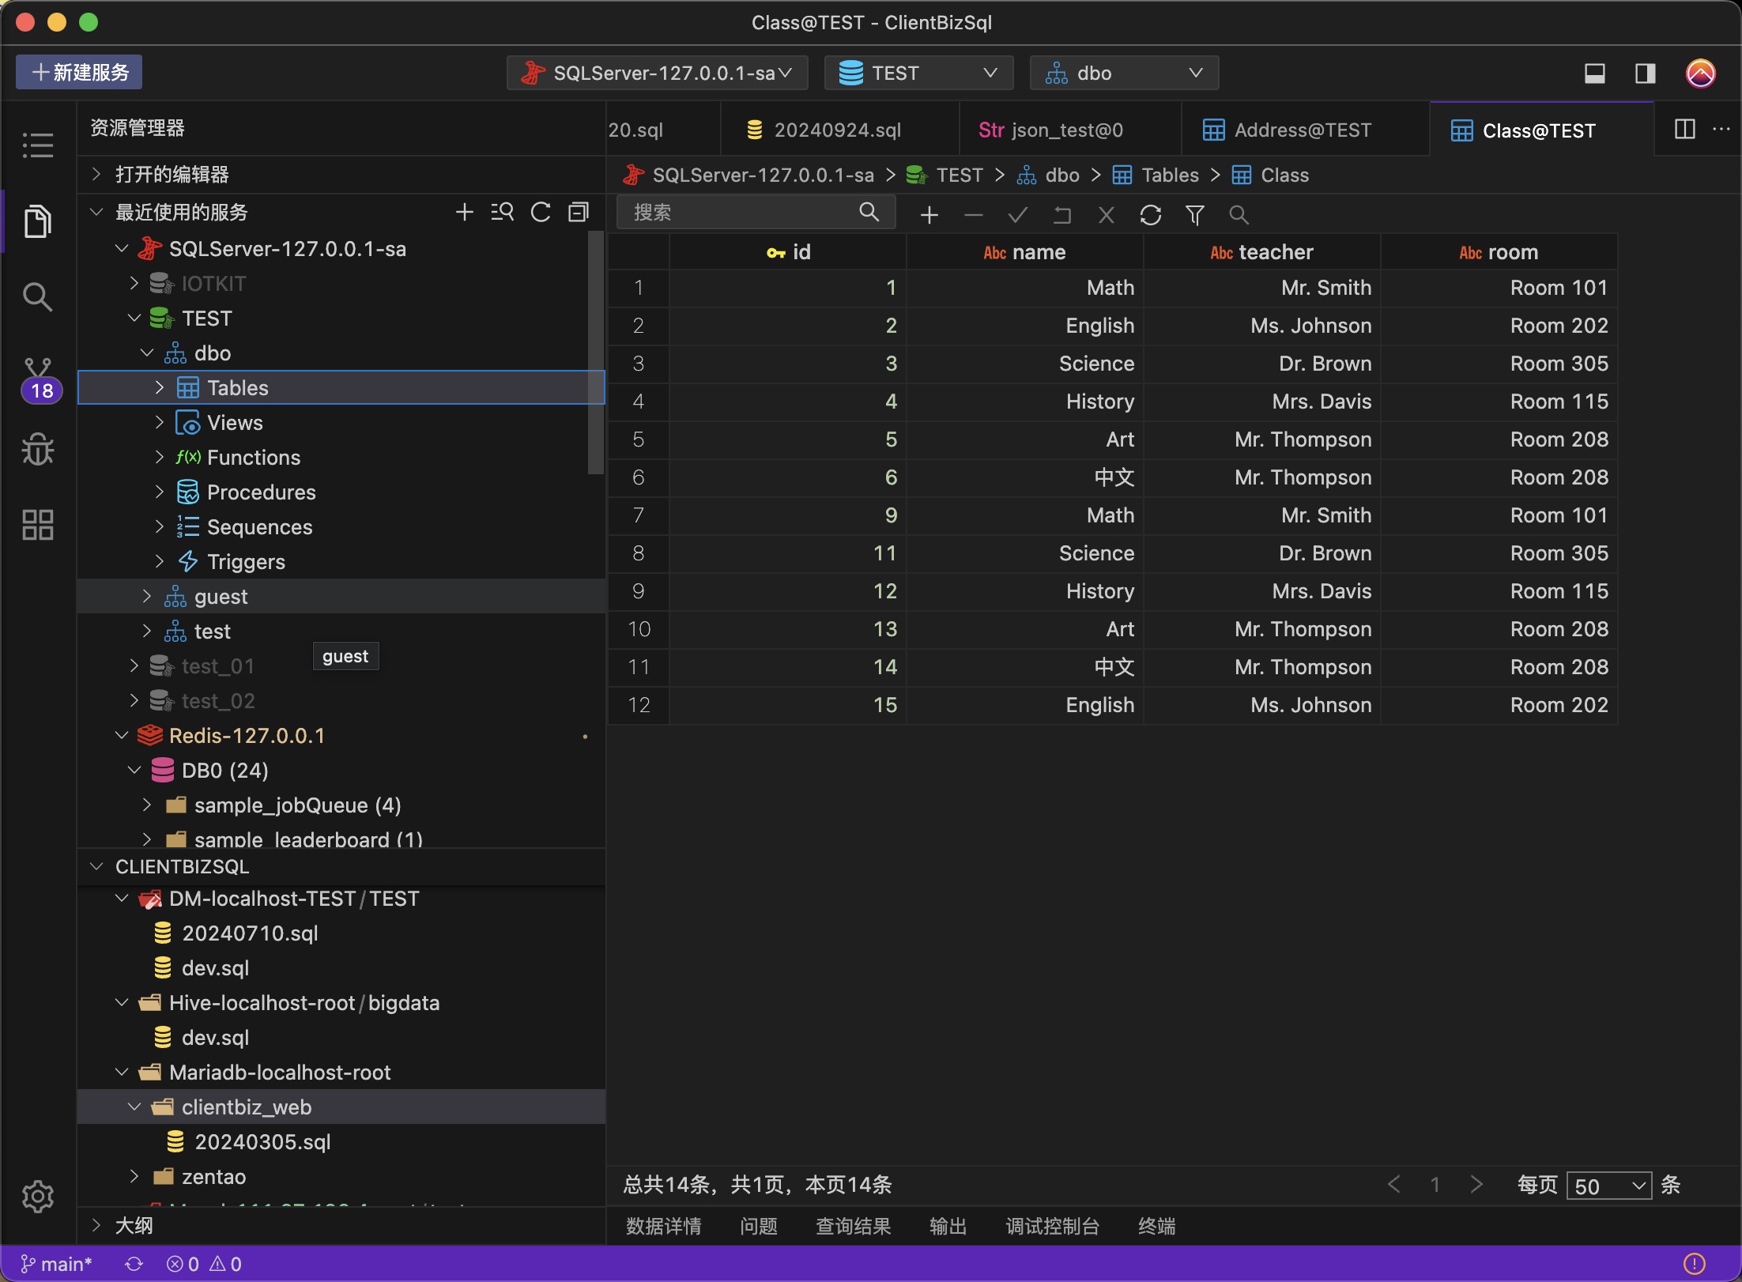1742x1282 pixels.
Task: Open the filter funnel icon
Action: (1194, 215)
